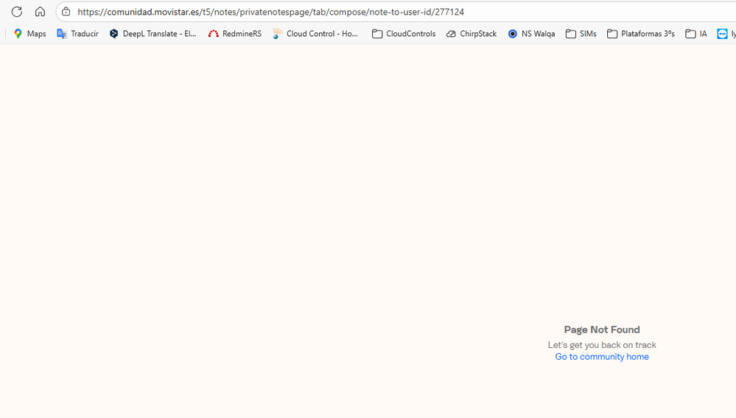This screenshot has width=736, height=418.
Task: Click the bookmarks bar separator before Maps
Action: (6, 34)
